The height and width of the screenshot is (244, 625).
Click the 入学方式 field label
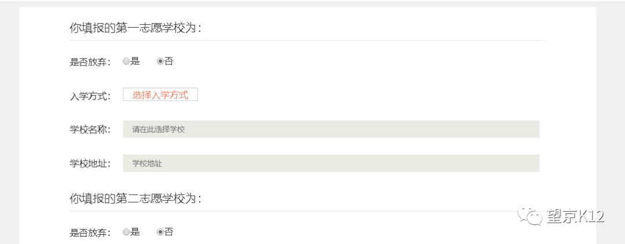click(90, 96)
